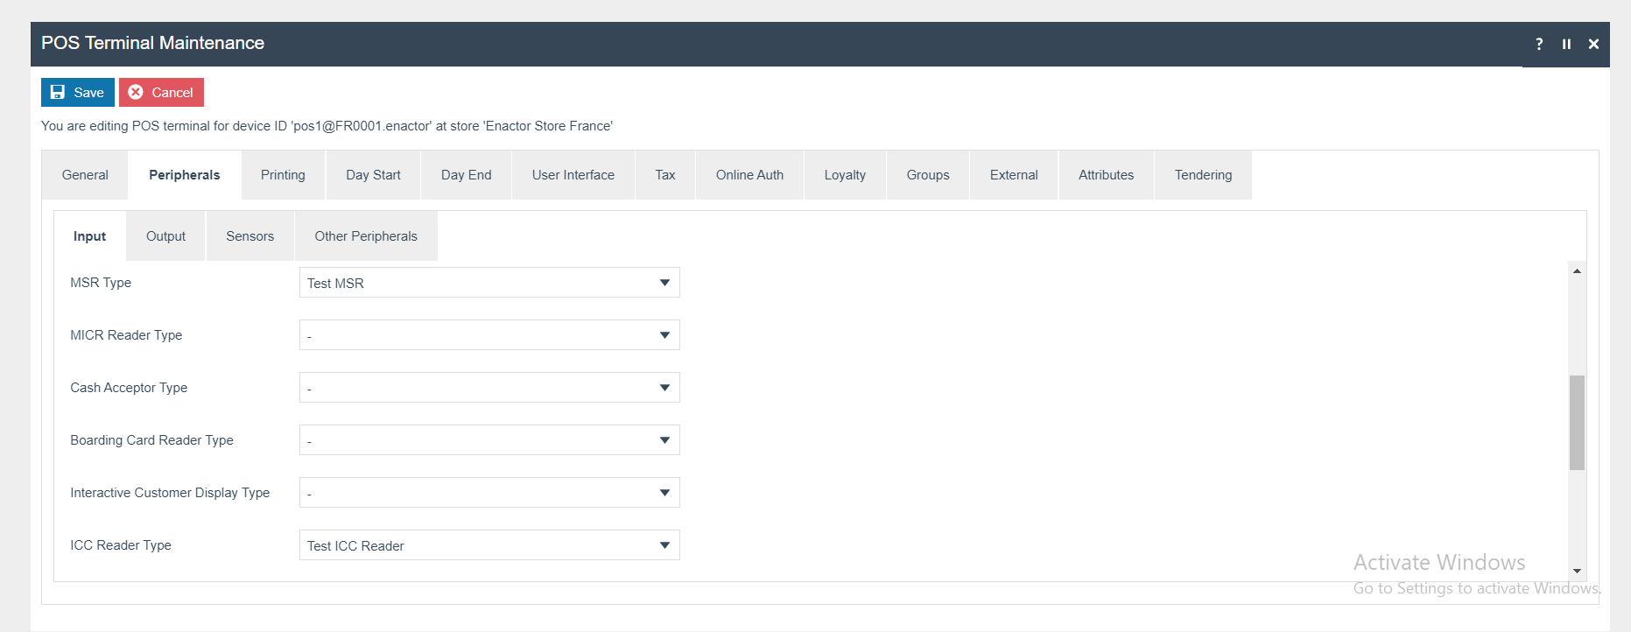Image resolution: width=1631 pixels, height=632 pixels.
Task: Go to the Tendering tab
Action: [1203, 175]
